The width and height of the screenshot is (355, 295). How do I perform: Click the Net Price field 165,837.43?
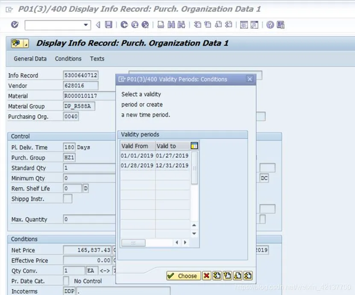87,250
